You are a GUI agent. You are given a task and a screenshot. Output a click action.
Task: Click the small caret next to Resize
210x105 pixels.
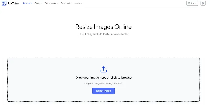pos(31,3)
